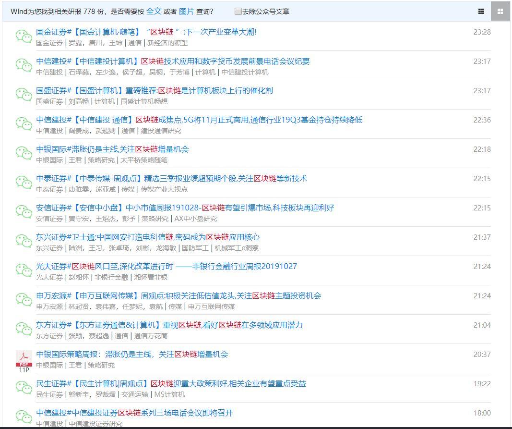Image resolution: width=512 pixels, height=429 pixels.
Task: Click 中信建投证券研究 source label
Action: point(95,424)
